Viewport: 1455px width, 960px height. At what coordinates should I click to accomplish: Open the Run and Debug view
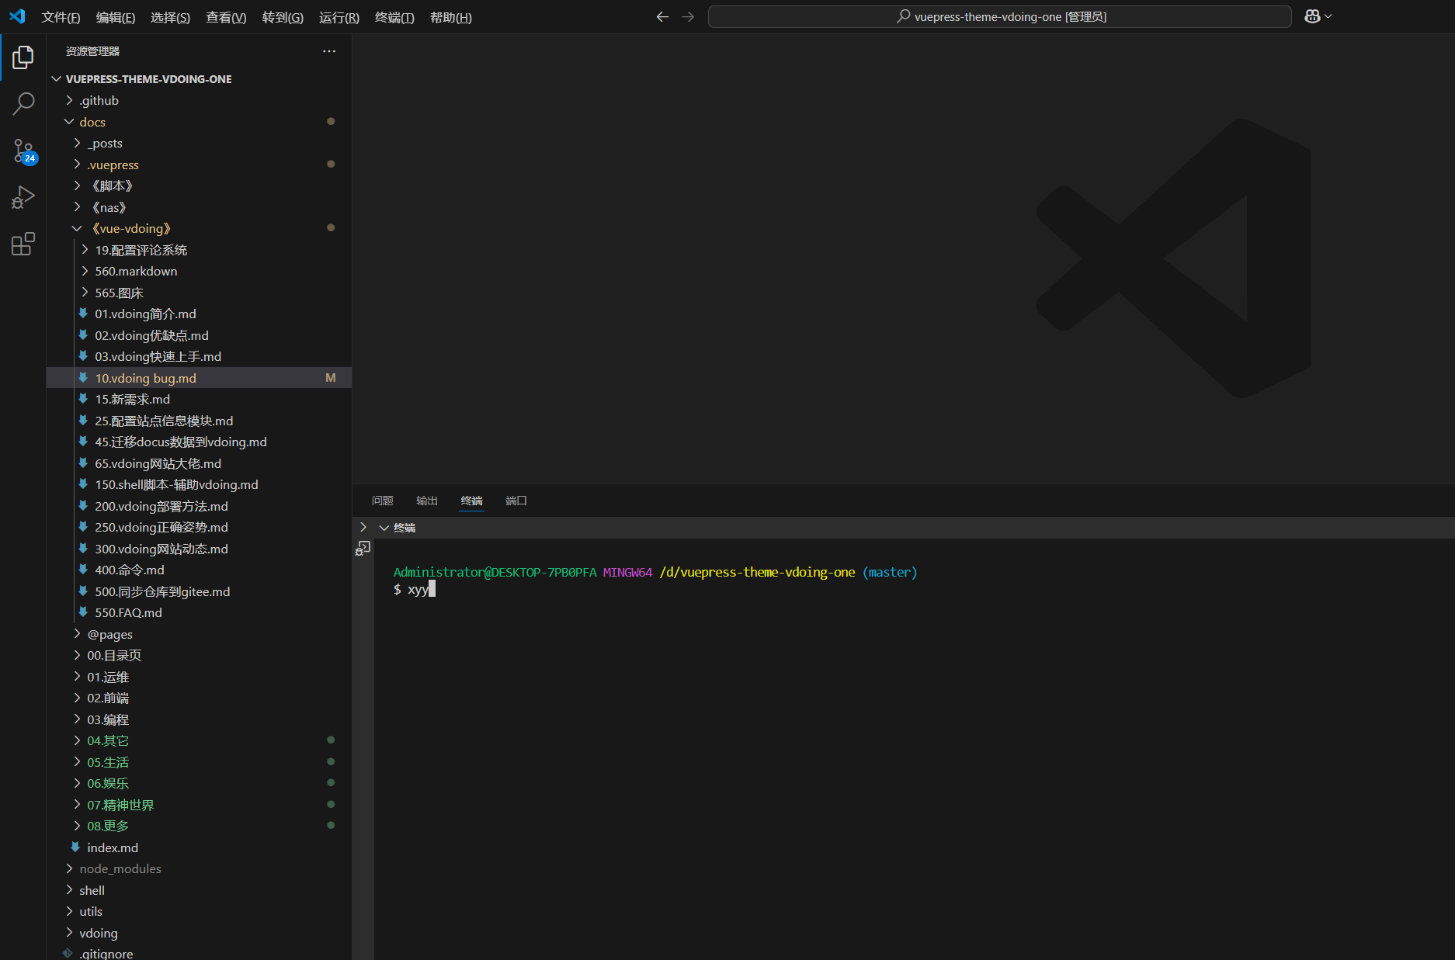23,197
